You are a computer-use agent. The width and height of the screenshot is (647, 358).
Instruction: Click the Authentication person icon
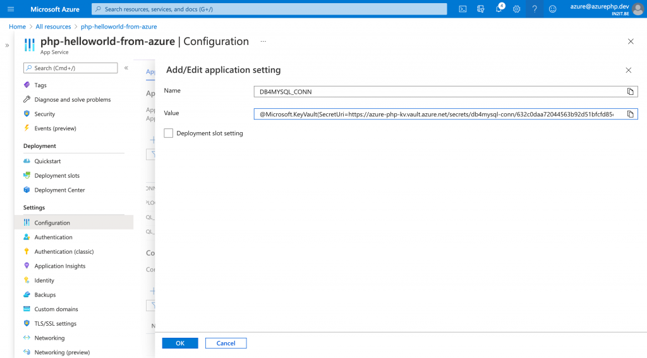click(27, 237)
